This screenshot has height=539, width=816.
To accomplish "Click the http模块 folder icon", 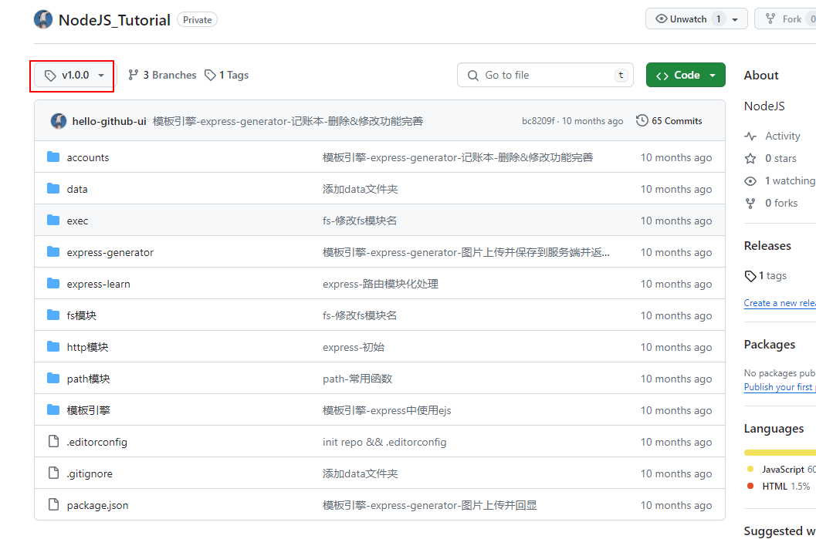I will [x=53, y=347].
